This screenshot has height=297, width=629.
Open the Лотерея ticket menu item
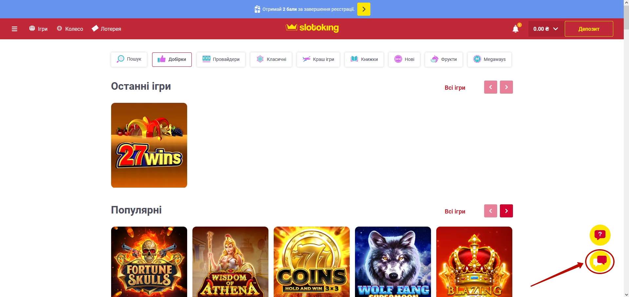(x=107, y=29)
